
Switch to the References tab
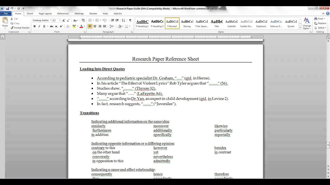click(x=63, y=14)
